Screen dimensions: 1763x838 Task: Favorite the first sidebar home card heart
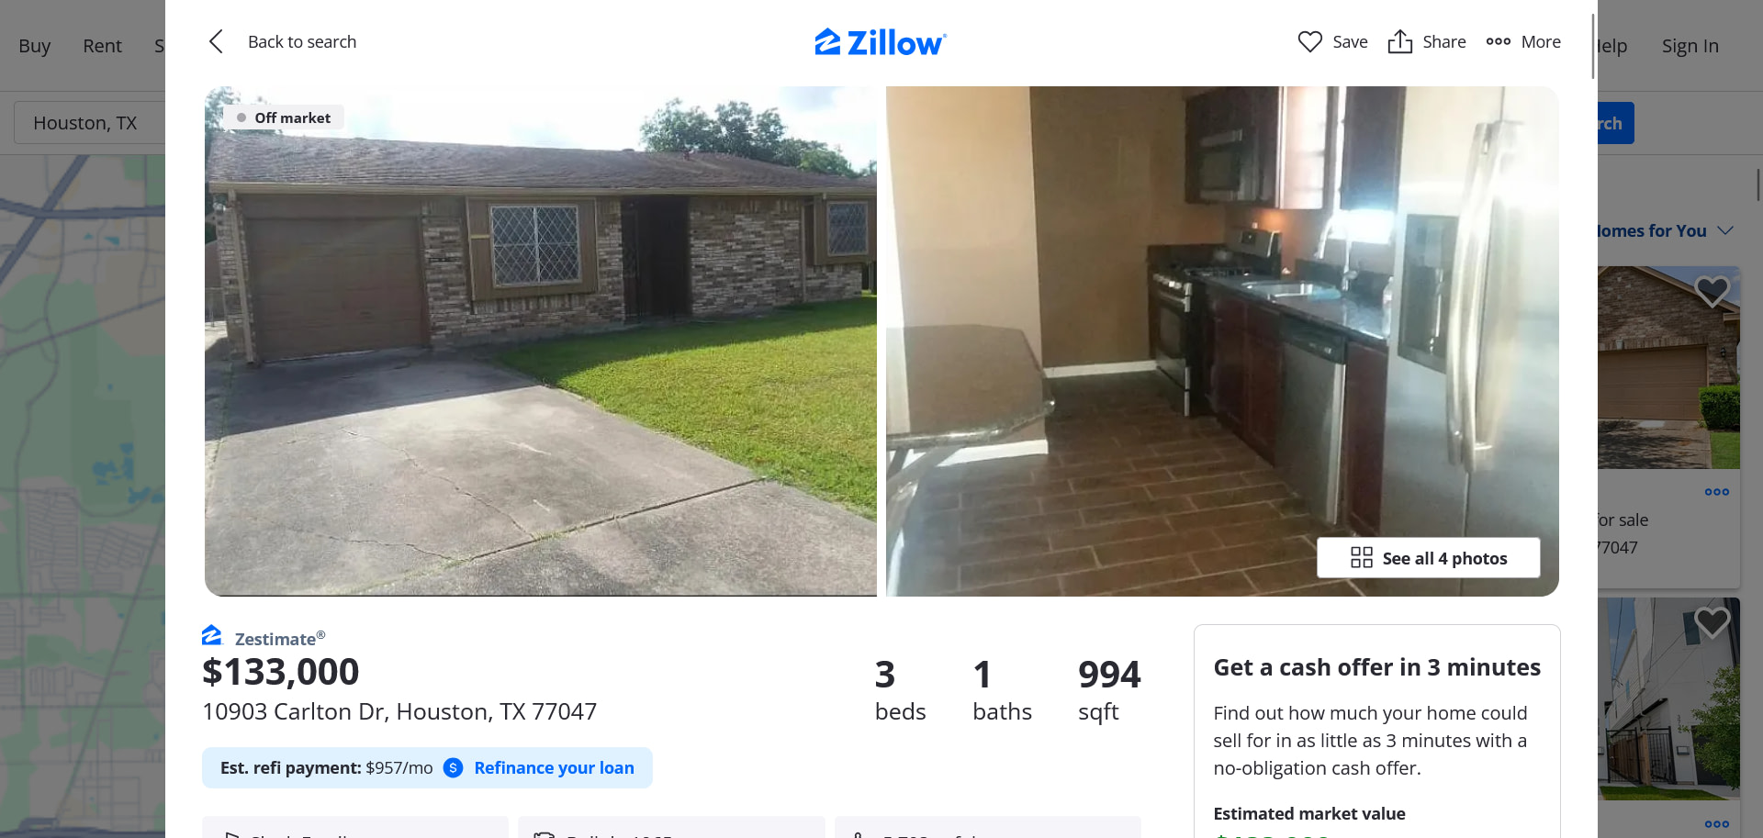(1712, 292)
